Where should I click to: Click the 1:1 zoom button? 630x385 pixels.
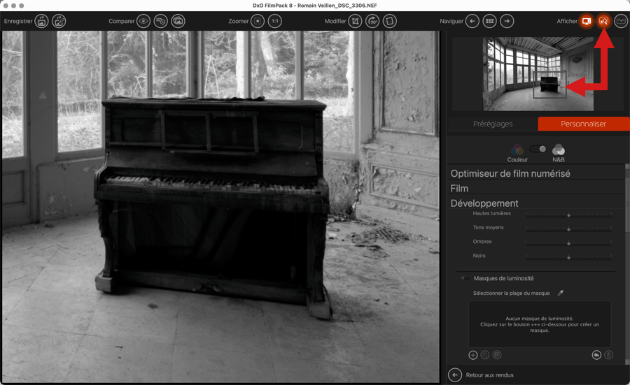275,21
